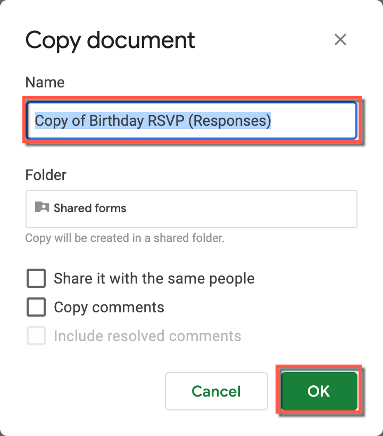Enable 'Share it with the same people'
This screenshot has height=436, width=383.
coord(36,278)
